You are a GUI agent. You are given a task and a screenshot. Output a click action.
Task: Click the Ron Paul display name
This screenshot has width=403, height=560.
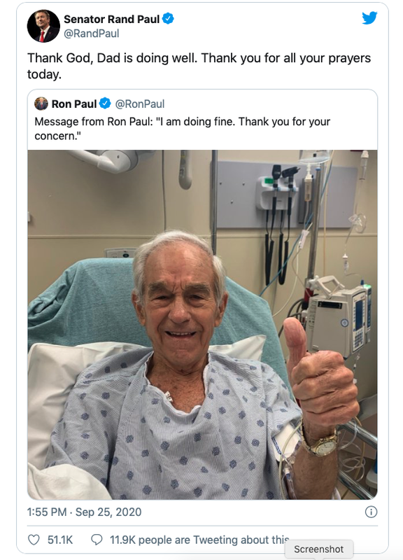(74, 104)
